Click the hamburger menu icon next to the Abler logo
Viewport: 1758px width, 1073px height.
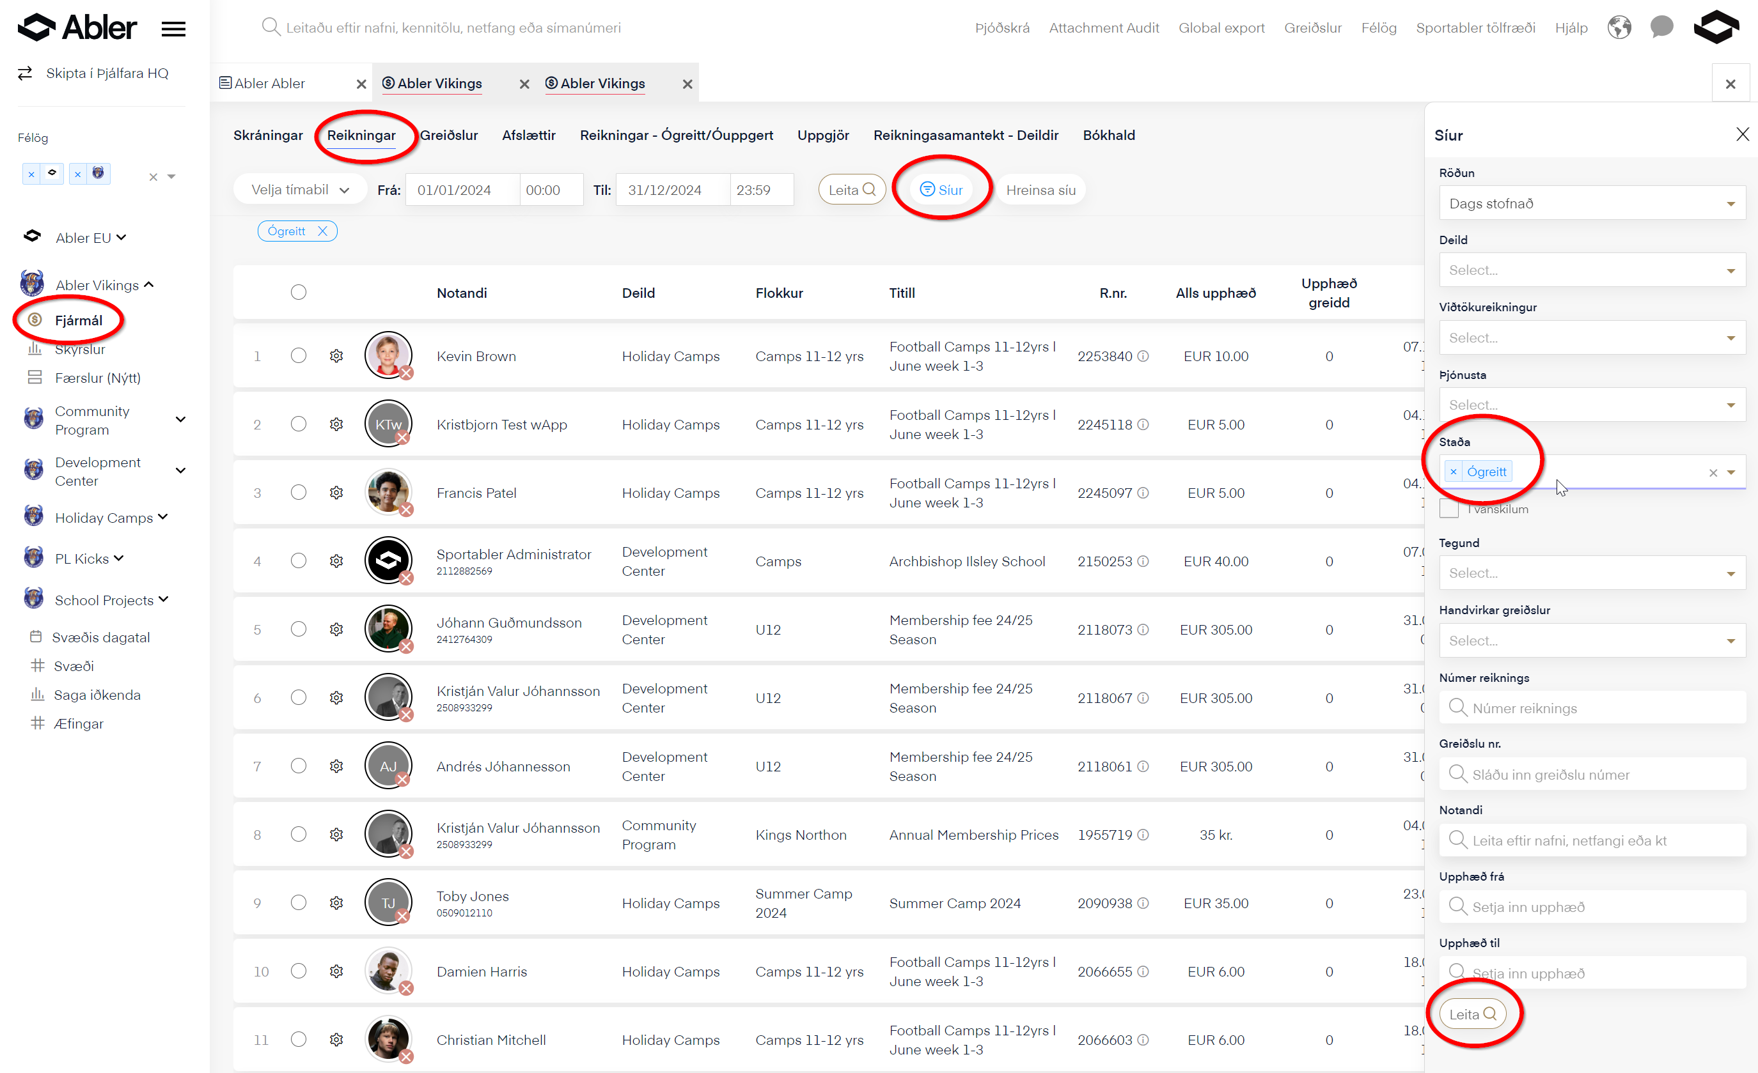point(173,29)
